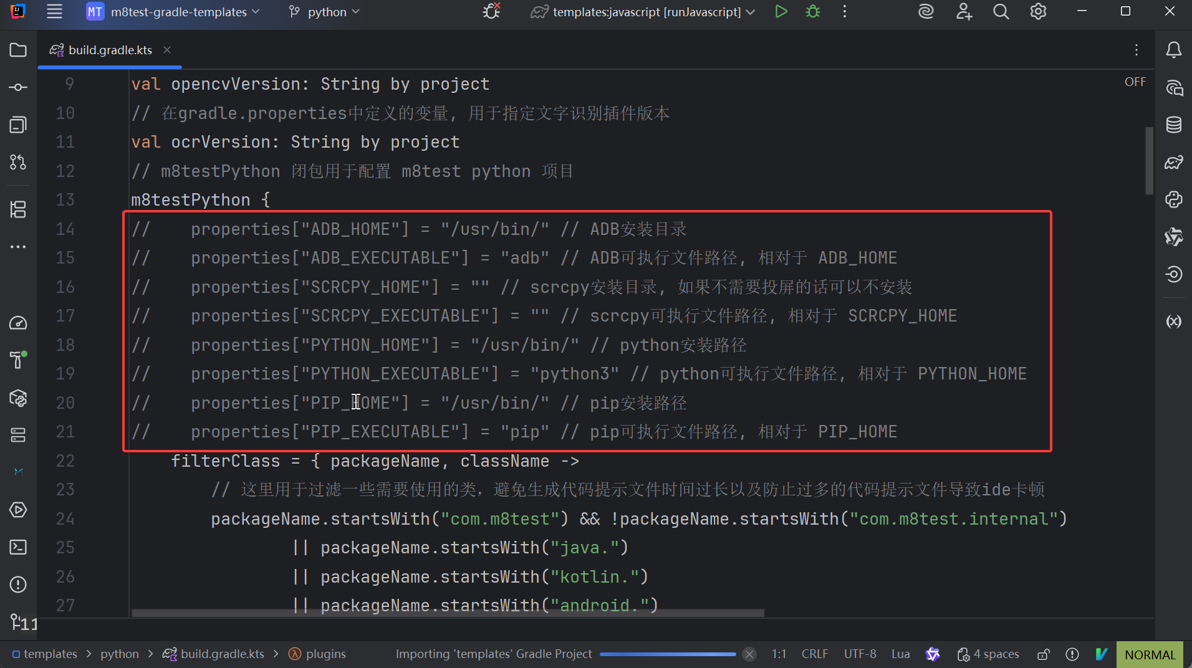Change UTF-8 file encoding

pos(860,654)
